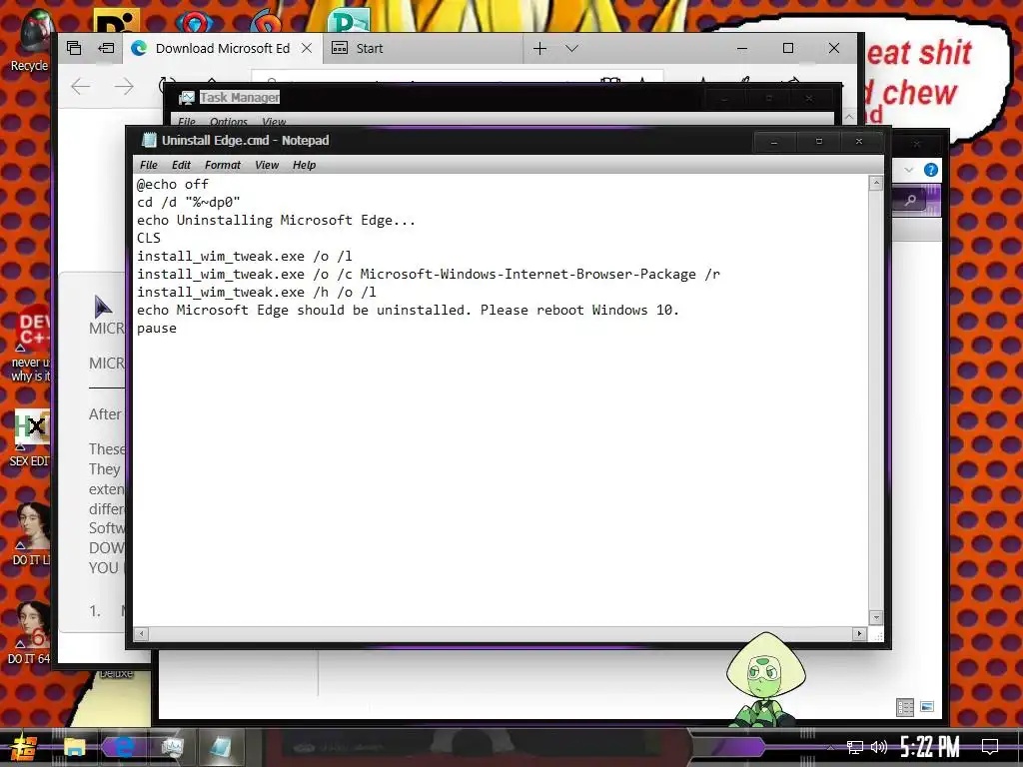Open the Task Manager Options menu
The height and width of the screenshot is (767, 1023).
click(x=229, y=121)
